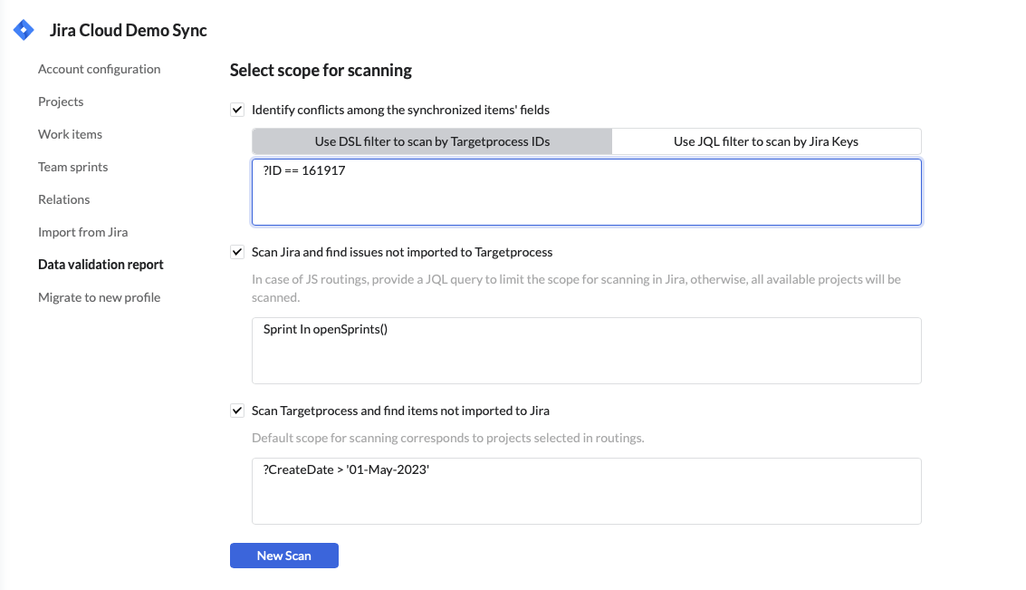
Task: Open Migrate to new profile
Action: pyautogui.click(x=99, y=297)
